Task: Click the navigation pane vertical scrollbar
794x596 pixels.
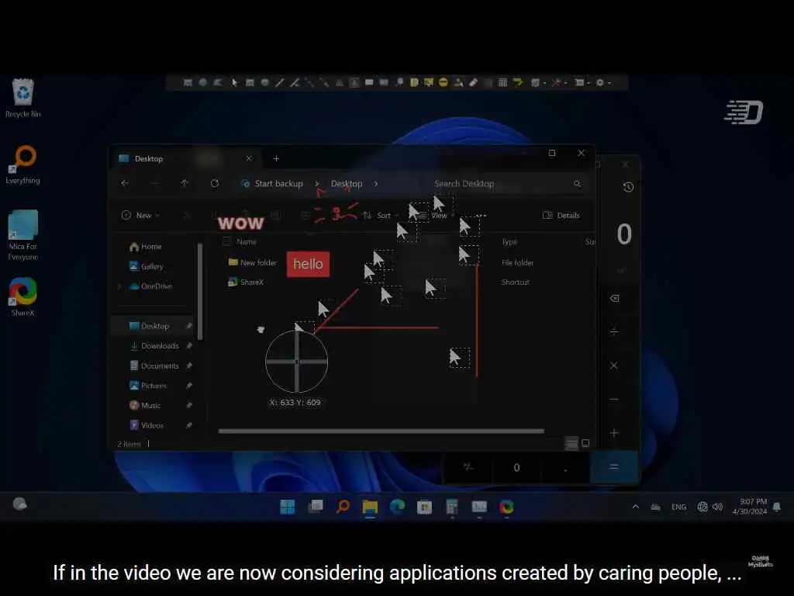Action: coord(201,292)
